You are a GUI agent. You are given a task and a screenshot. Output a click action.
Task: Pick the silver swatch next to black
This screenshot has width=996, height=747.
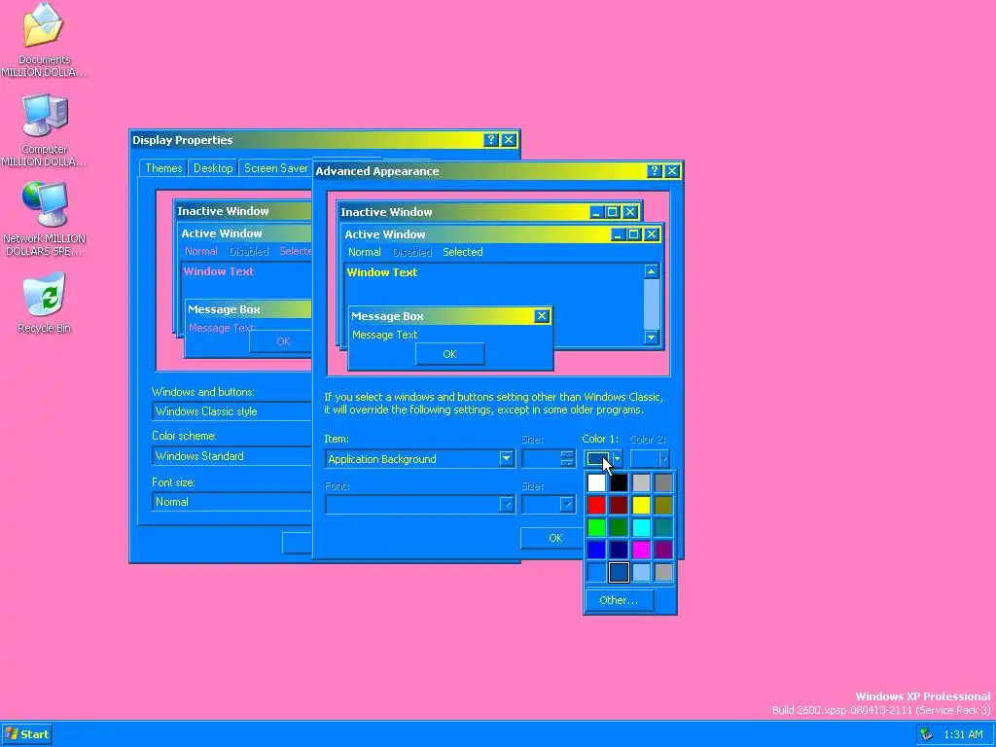pos(641,482)
